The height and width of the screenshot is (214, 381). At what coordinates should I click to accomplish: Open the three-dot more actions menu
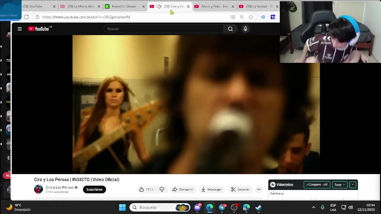[x=259, y=189]
